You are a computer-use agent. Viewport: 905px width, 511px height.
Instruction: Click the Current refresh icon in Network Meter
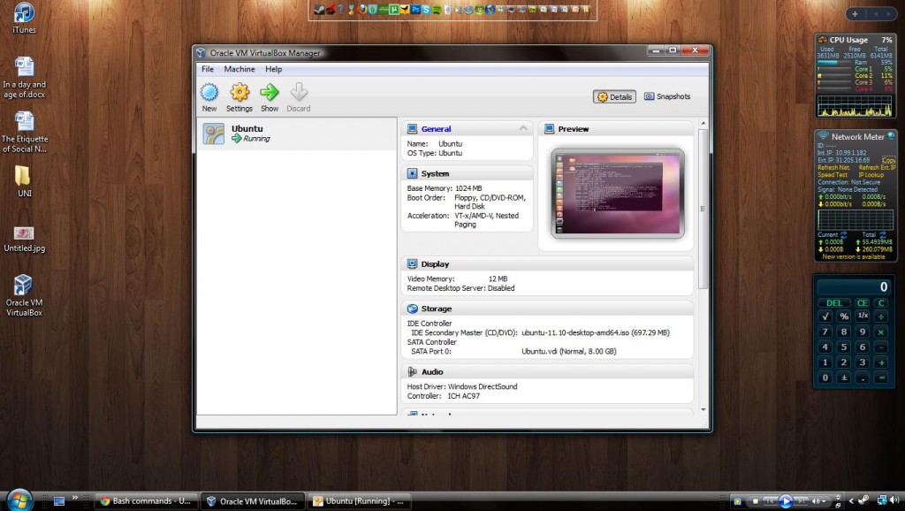click(x=843, y=234)
